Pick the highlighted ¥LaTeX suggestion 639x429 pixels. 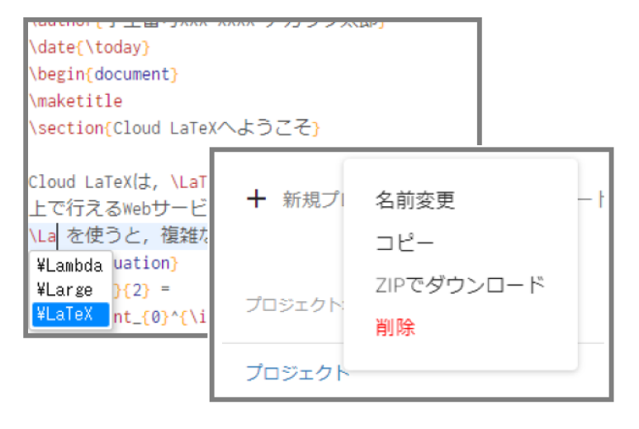click(x=70, y=314)
